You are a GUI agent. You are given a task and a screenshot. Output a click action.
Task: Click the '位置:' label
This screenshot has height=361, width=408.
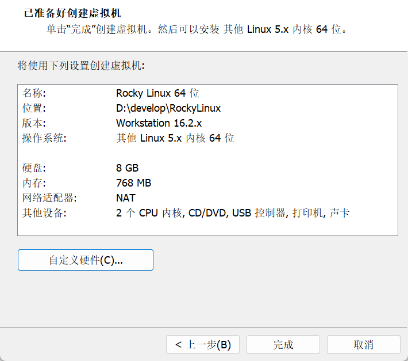[34, 108]
